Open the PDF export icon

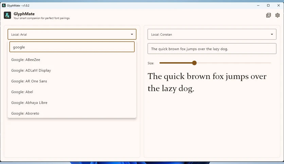(x=268, y=15)
